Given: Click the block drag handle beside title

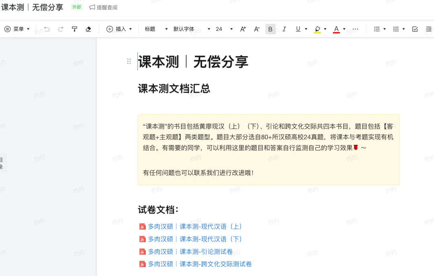Looking at the screenshot, I should 129,61.
